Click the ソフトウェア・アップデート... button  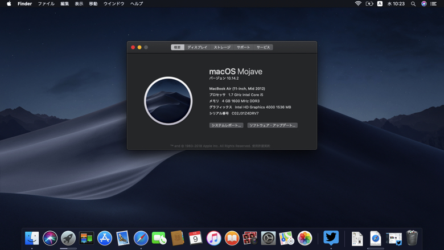click(x=273, y=125)
